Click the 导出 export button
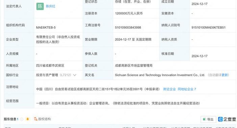Image resolution: width=237 pixels, height=128 pixels. point(208,119)
